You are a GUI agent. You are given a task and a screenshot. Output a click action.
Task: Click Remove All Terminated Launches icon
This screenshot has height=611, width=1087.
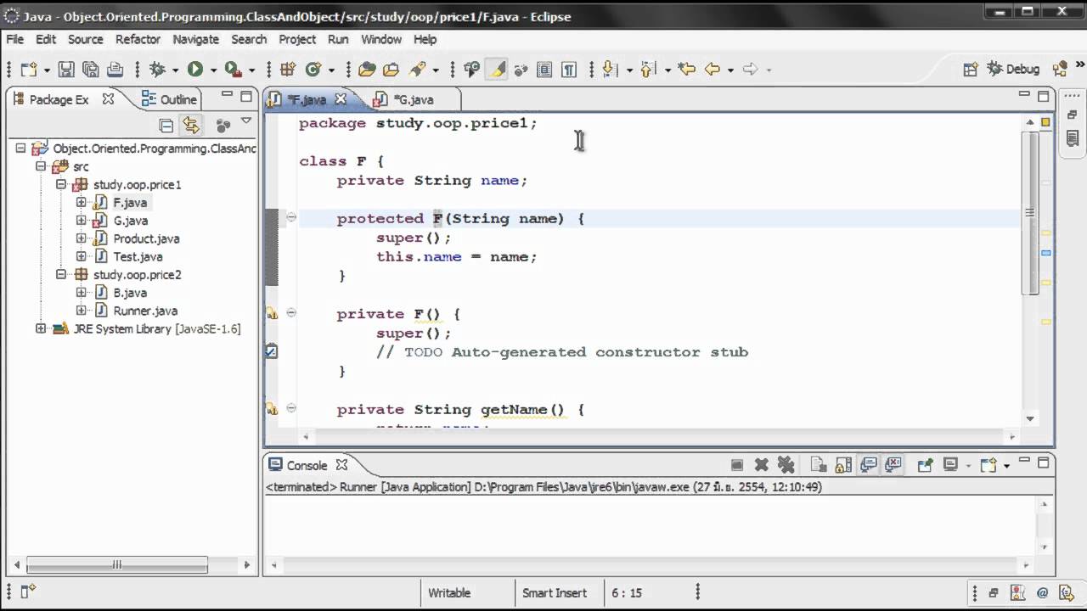click(786, 465)
